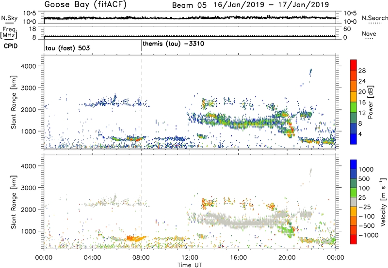Viewport: 388px width, 268px height.
Task: Click the '20:00' time axis label
Action: point(287,258)
